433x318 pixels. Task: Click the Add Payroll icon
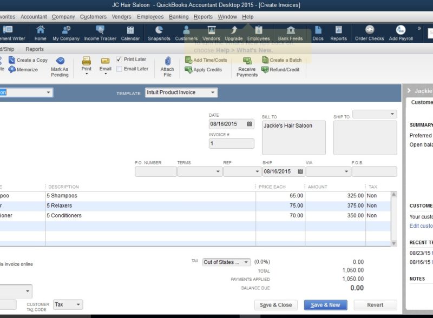(401, 33)
